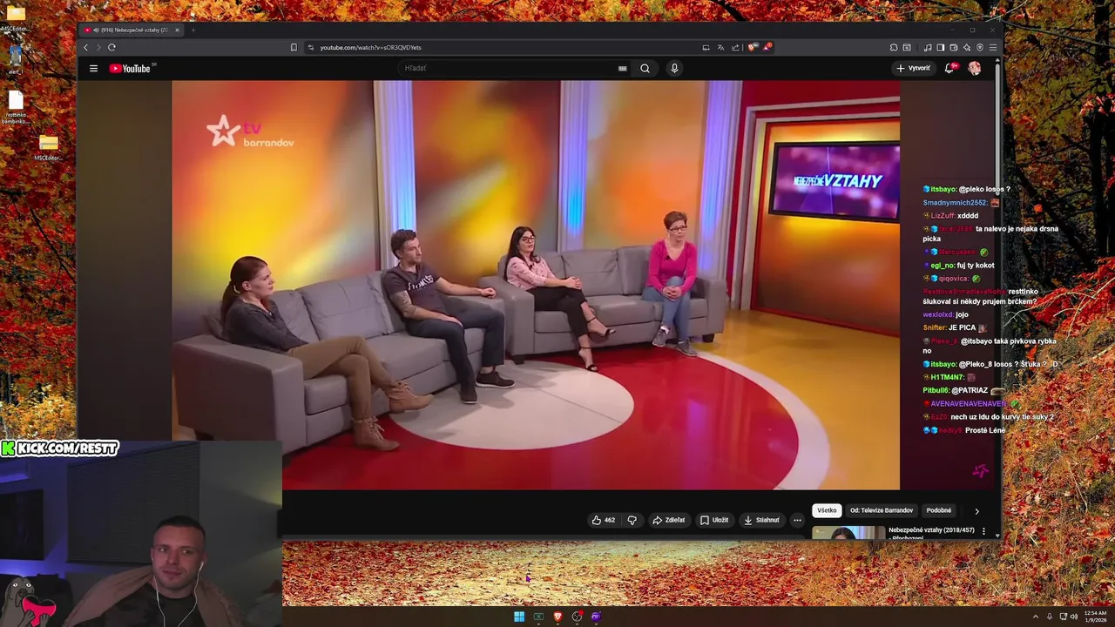Open the on-screen keyboard icon in search
Screen dimensions: 1115x627
[x=622, y=68]
